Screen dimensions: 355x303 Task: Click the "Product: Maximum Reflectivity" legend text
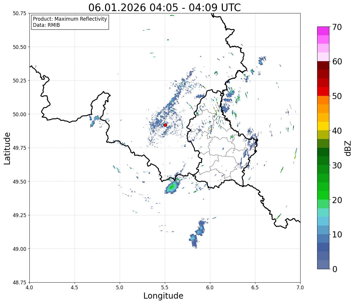[70, 19]
